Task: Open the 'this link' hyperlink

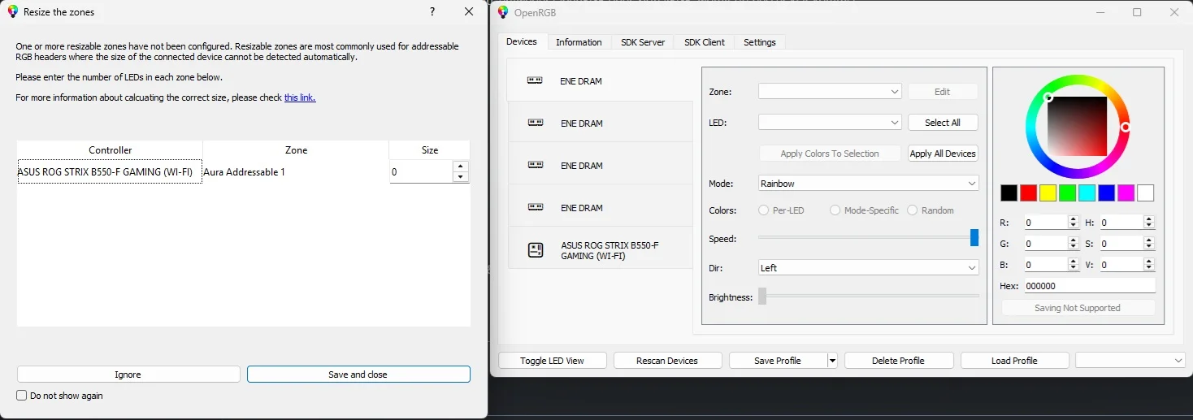Action: pyautogui.click(x=299, y=97)
